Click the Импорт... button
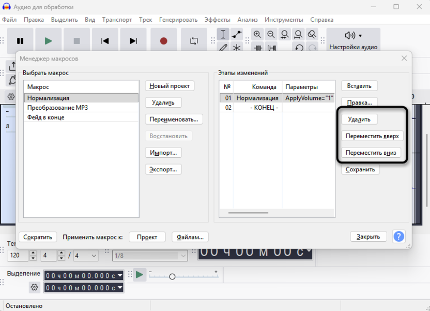The height and width of the screenshot is (311, 430). (x=163, y=153)
